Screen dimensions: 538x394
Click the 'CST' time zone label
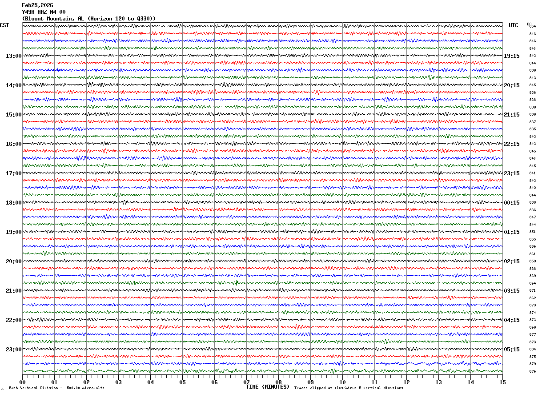tap(4, 25)
